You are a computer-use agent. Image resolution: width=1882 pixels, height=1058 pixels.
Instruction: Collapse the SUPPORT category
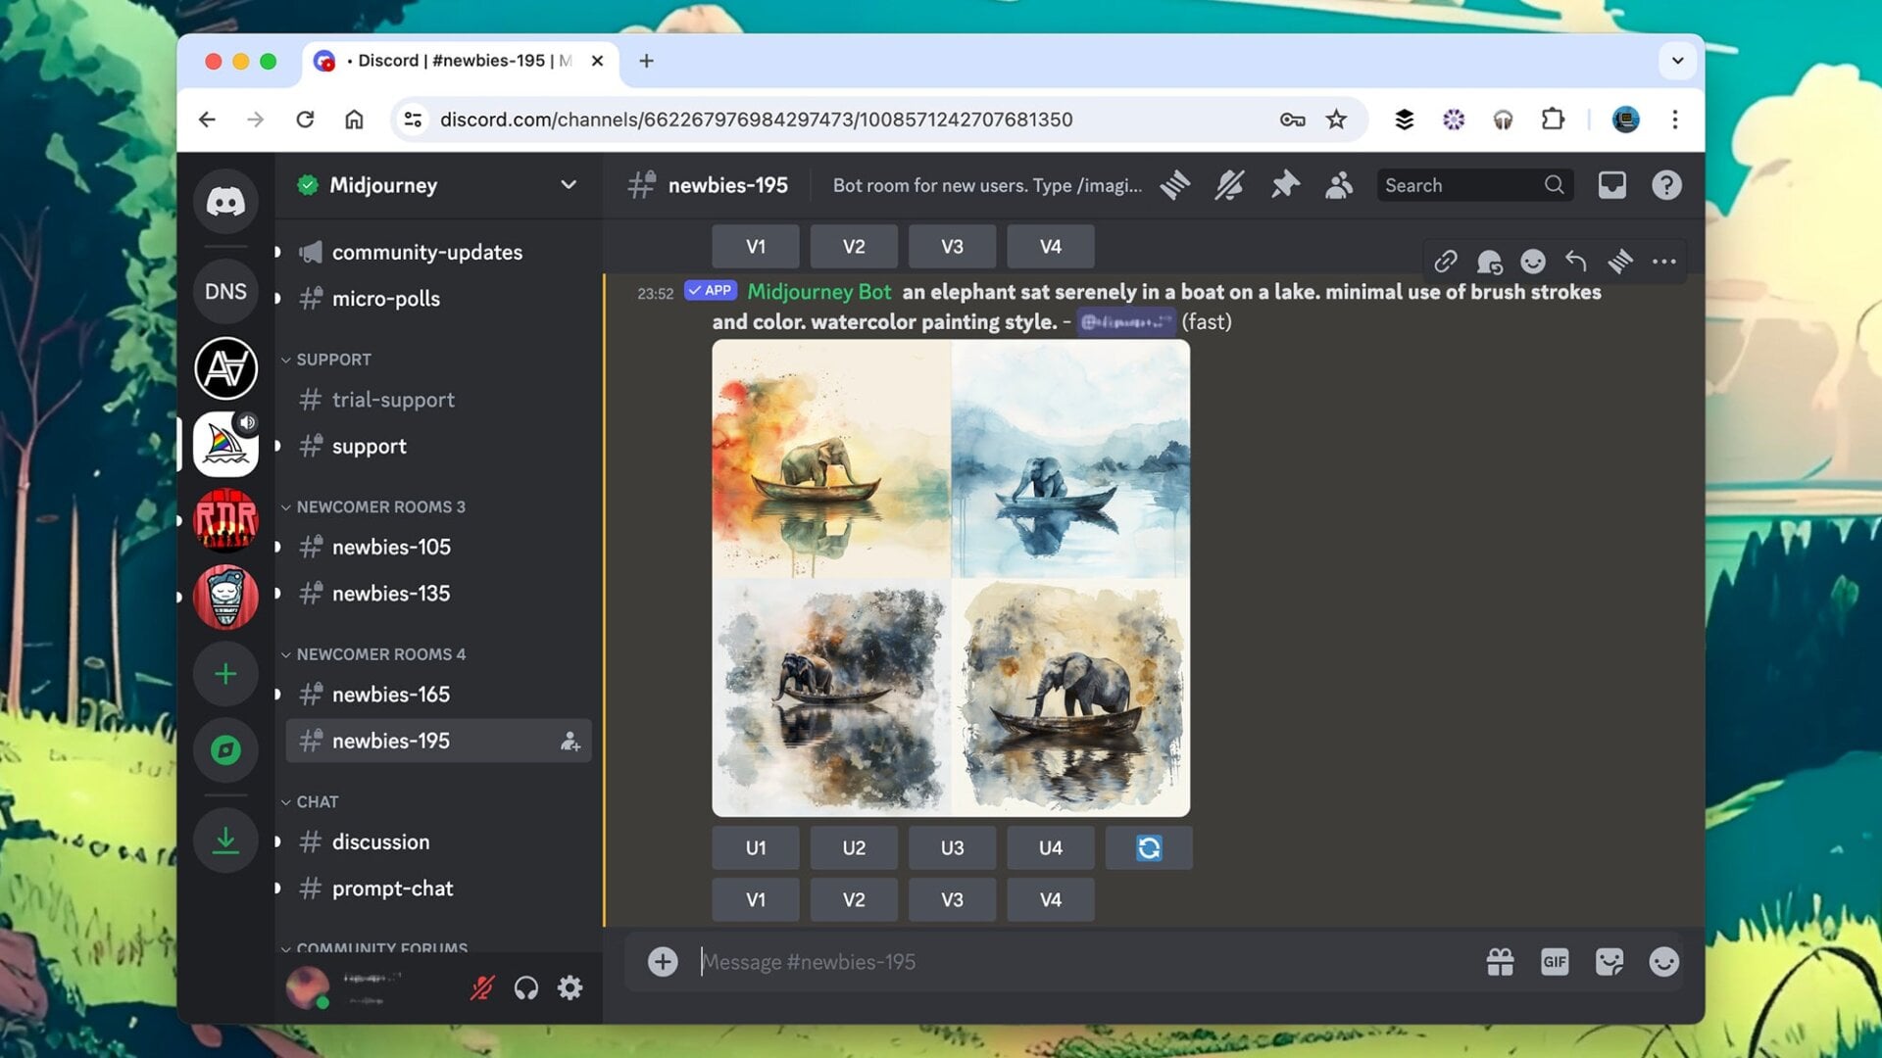(x=333, y=360)
